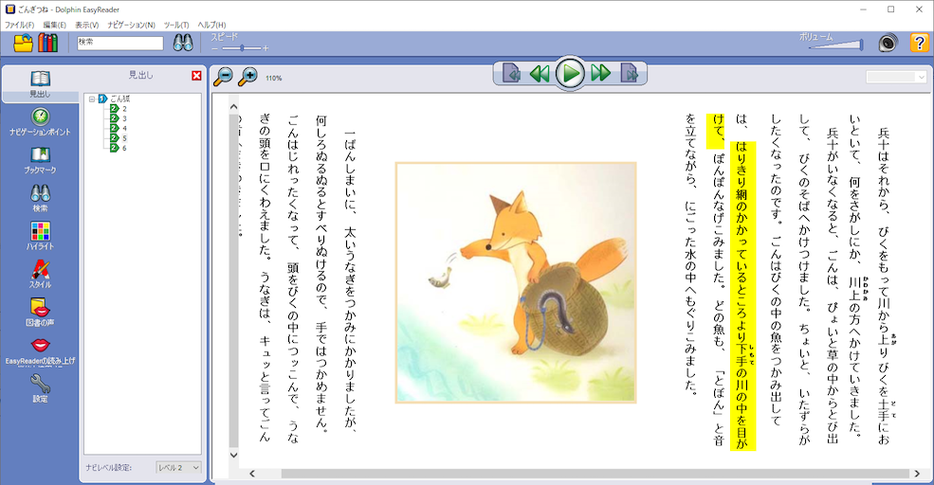Select heading 5 in the tree
The height and width of the screenshot is (485, 934).
(x=124, y=138)
